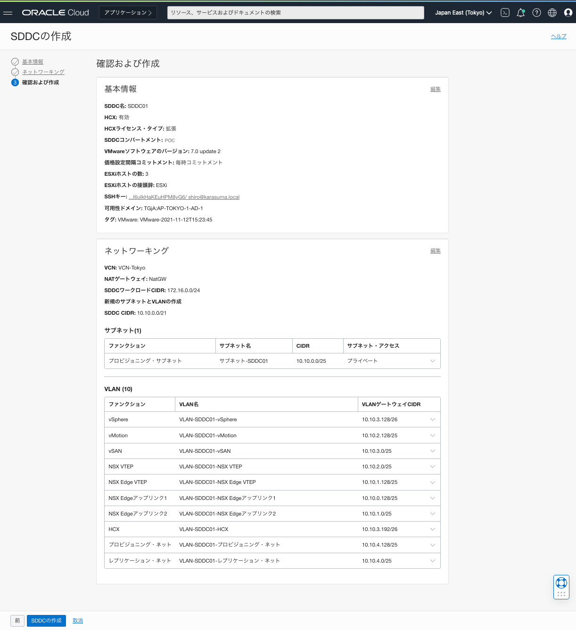Open the アプリケーション menu
Screen dimensions: 576x630
(x=128, y=13)
